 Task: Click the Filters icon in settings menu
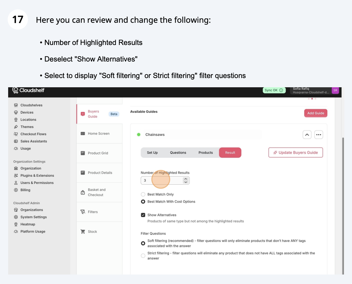(x=83, y=212)
